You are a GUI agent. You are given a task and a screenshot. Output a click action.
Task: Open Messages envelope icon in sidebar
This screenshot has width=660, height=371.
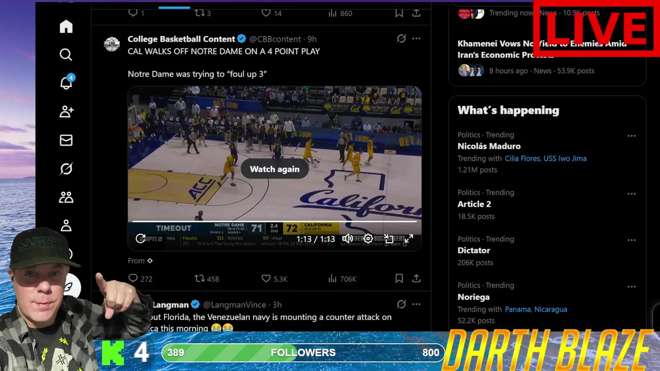66,140
